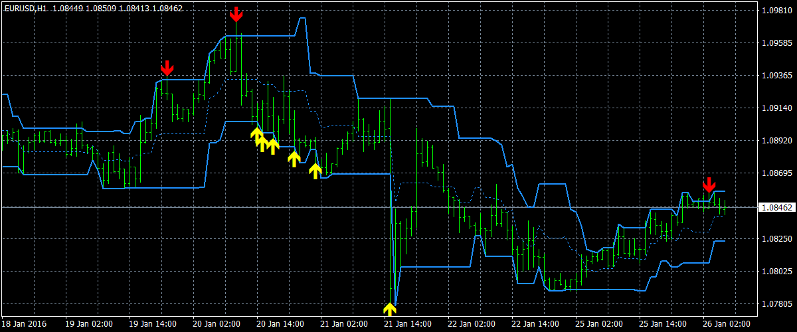Click the 1.09365 price axis label

tap(776, 76)
